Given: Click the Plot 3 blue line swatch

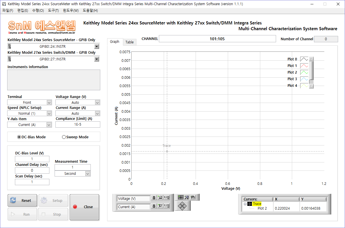Looking at the screenshot, I should (x=304, y=79).
